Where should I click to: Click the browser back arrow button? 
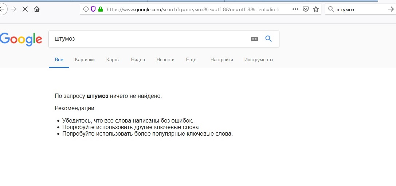click(3, 9)
